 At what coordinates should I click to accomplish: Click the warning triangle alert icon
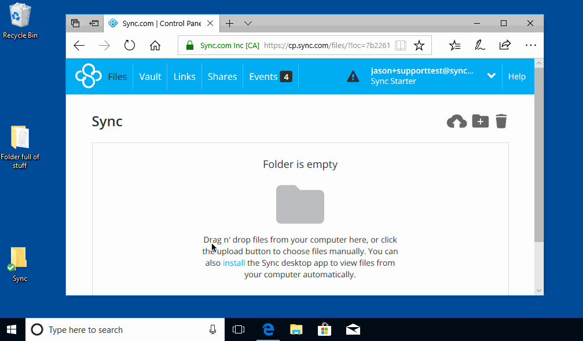pyautogui.click(x=353, y=76)
